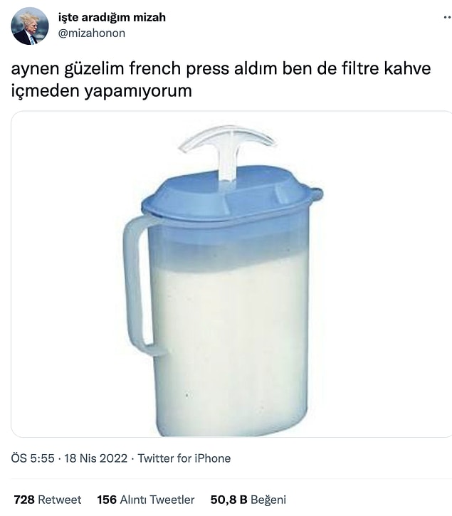Click the @mizahonon handle

[x=92, y=33]
